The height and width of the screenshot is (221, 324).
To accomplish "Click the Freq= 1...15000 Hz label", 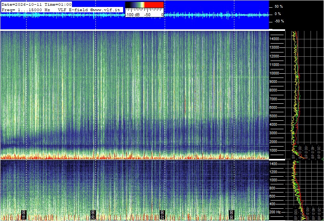I will pyautogui.click(x=26, y=10).
